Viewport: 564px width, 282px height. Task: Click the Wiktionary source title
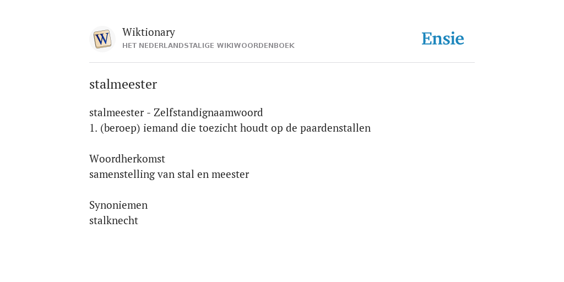pyautogui.click(x=149, y=32)
